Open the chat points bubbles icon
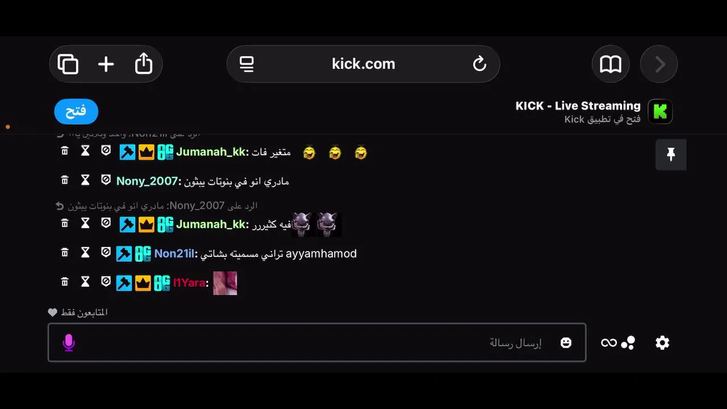 click(x=628, y=343)
